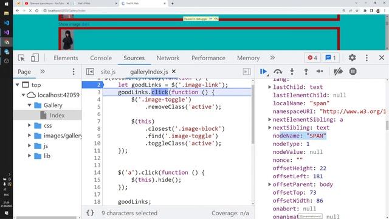The image size is (389, 219).
Task: Expand the nextSibling property
Action: (x=269, y=128)
